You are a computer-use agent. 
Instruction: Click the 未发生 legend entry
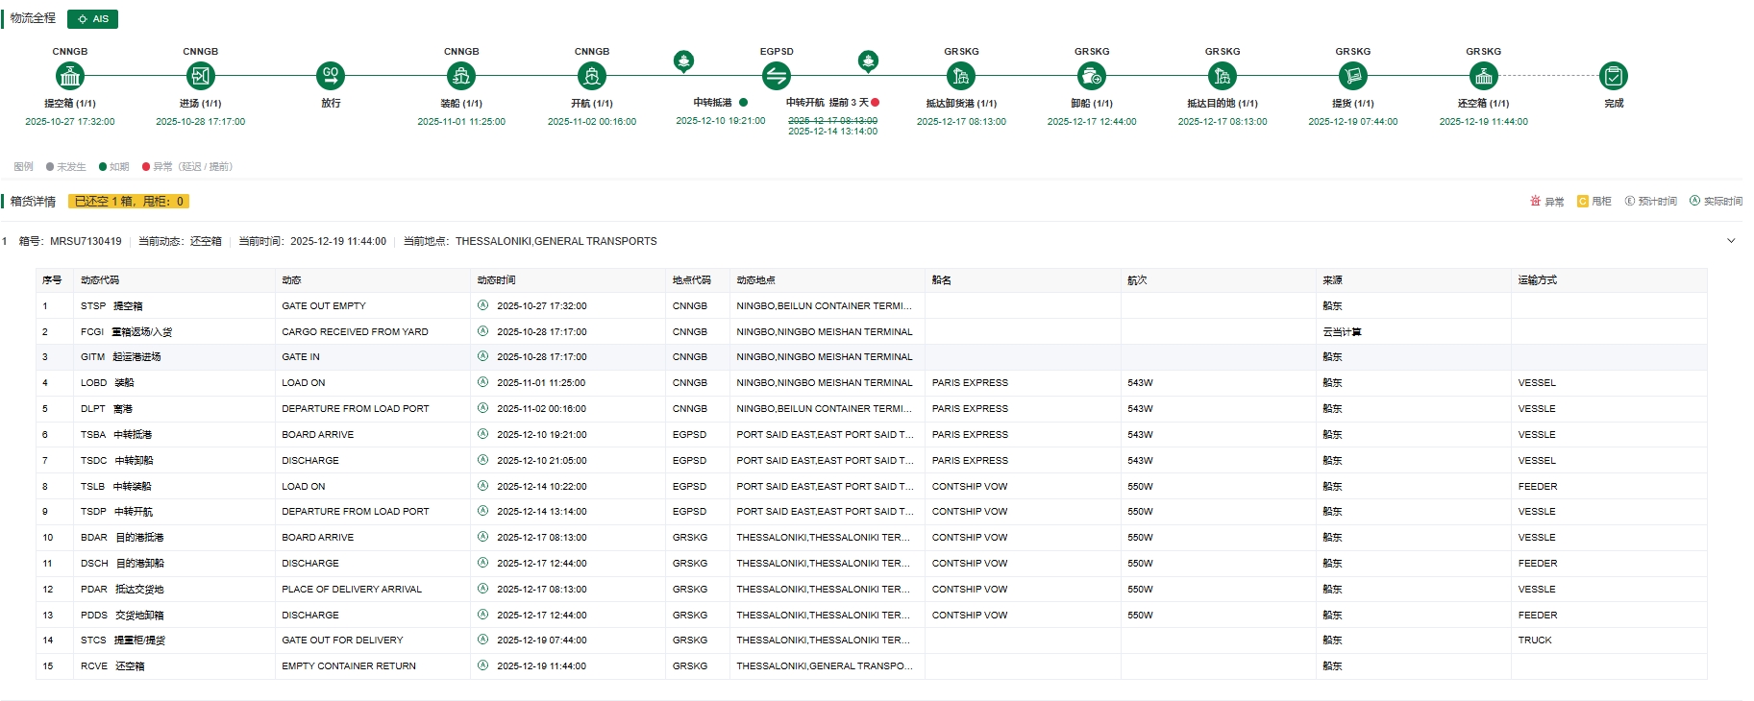66,167
